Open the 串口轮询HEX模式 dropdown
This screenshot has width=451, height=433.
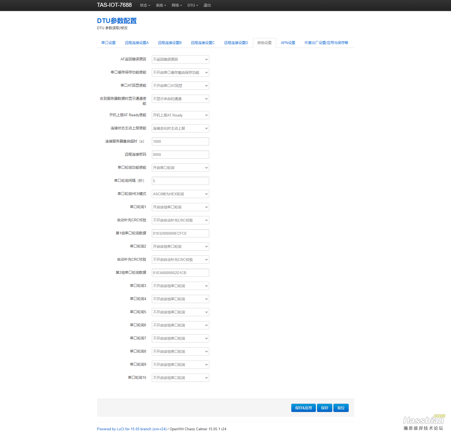click(181, 194)
